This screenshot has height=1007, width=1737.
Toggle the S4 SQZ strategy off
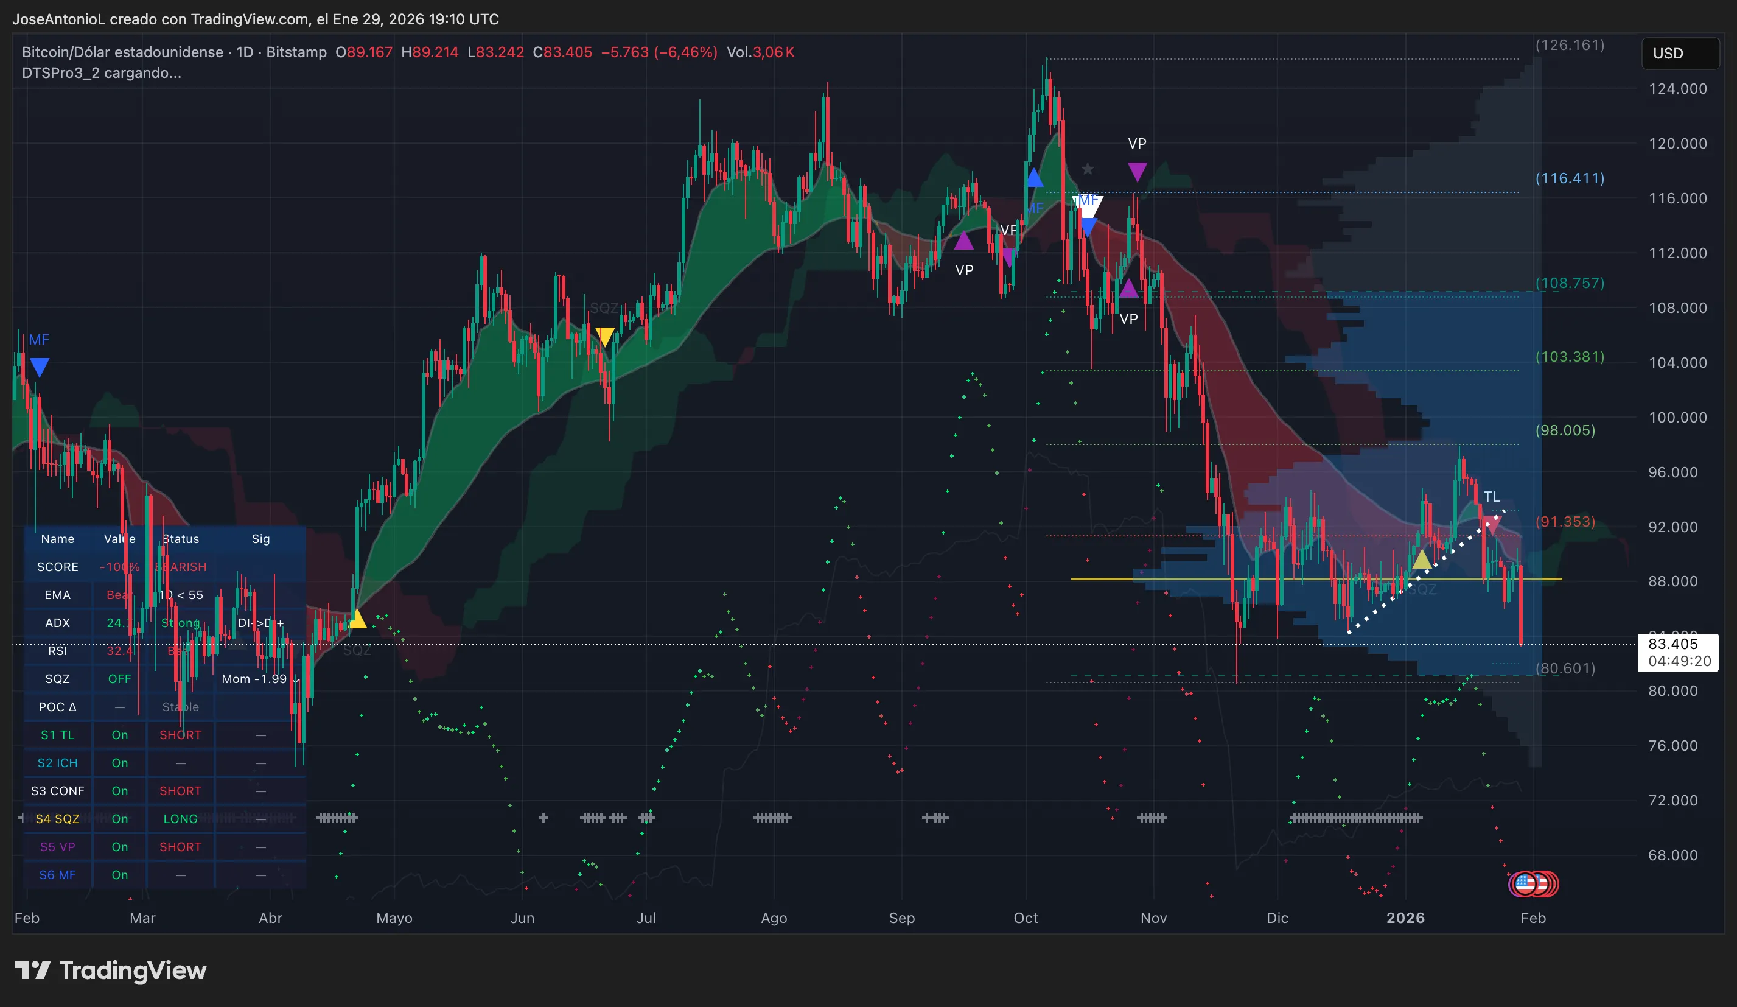click(x=119, y=819)
